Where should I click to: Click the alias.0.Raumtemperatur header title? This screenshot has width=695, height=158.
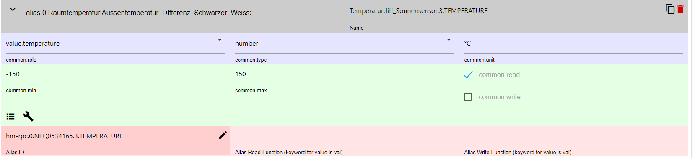139,13
